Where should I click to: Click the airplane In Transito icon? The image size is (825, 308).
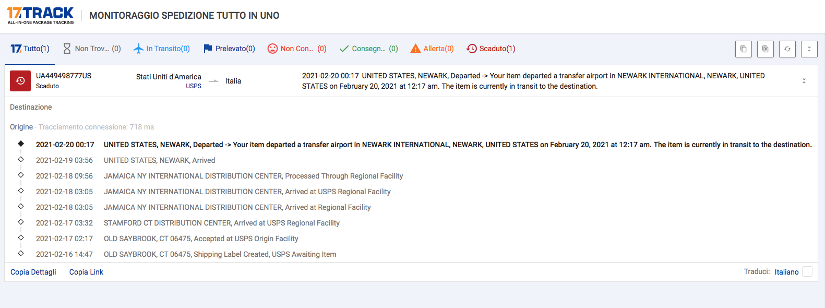(138, 49)
